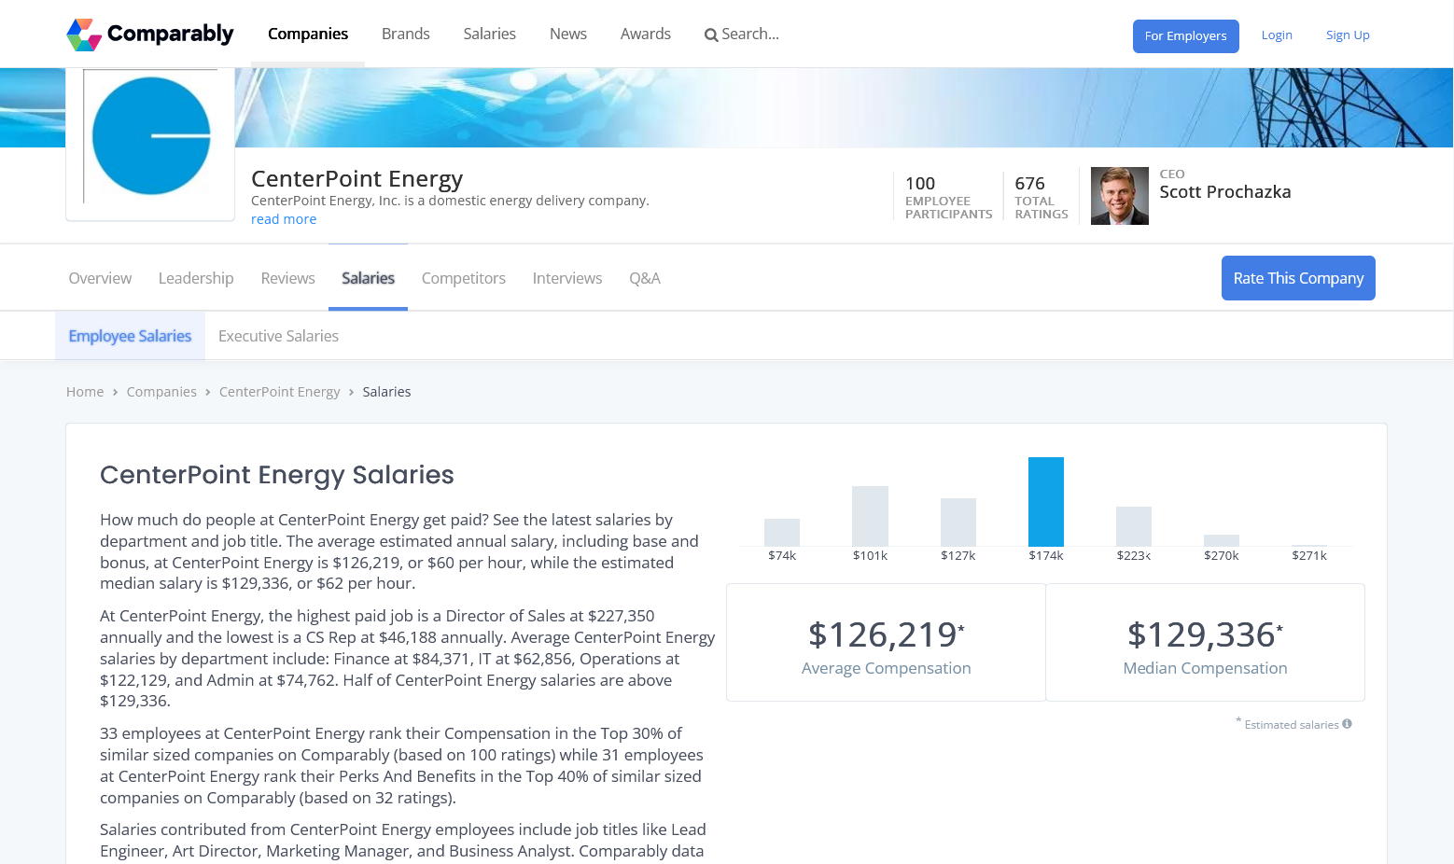The height and width of the screenshot is (864, 1454).
Task: Open the Awards page
Action: (646, 34)
